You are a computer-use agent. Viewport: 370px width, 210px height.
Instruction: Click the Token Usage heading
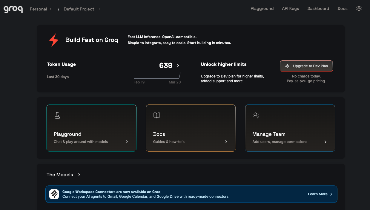(x=61, y=64)
